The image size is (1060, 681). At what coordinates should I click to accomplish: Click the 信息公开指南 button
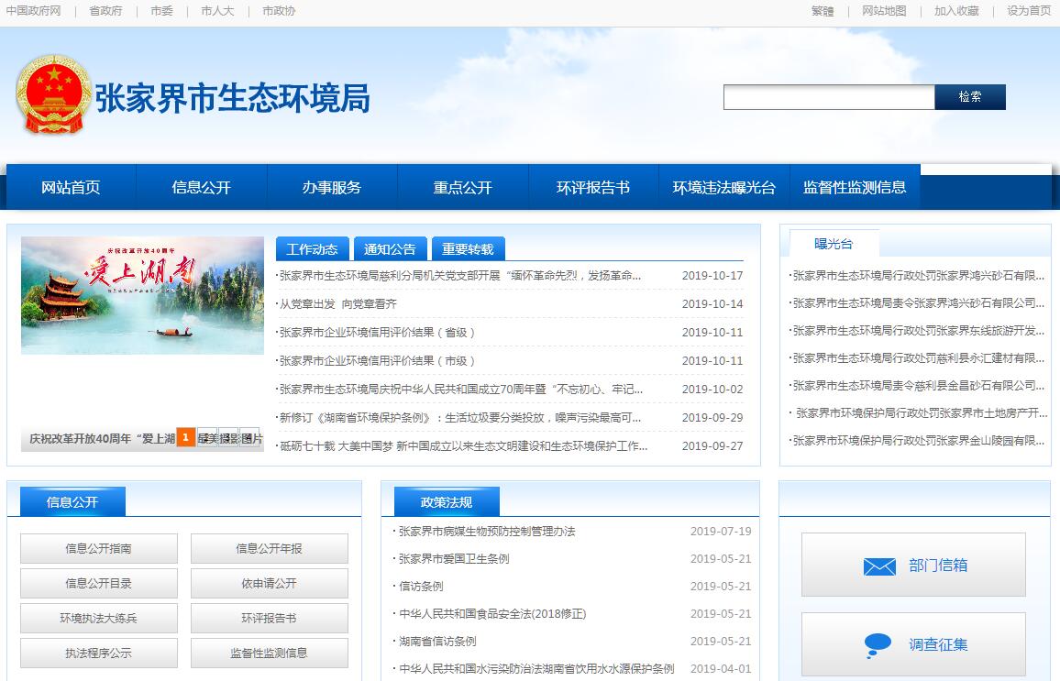(x=98, y=549)
